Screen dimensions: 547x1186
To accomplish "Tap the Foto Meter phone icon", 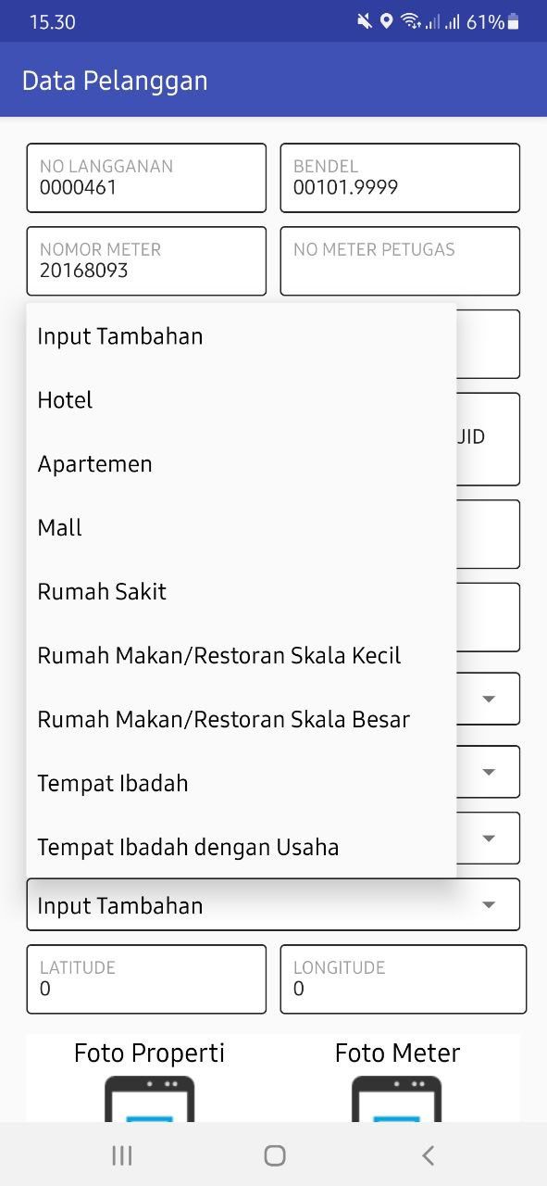I will tap(396, 1099).
